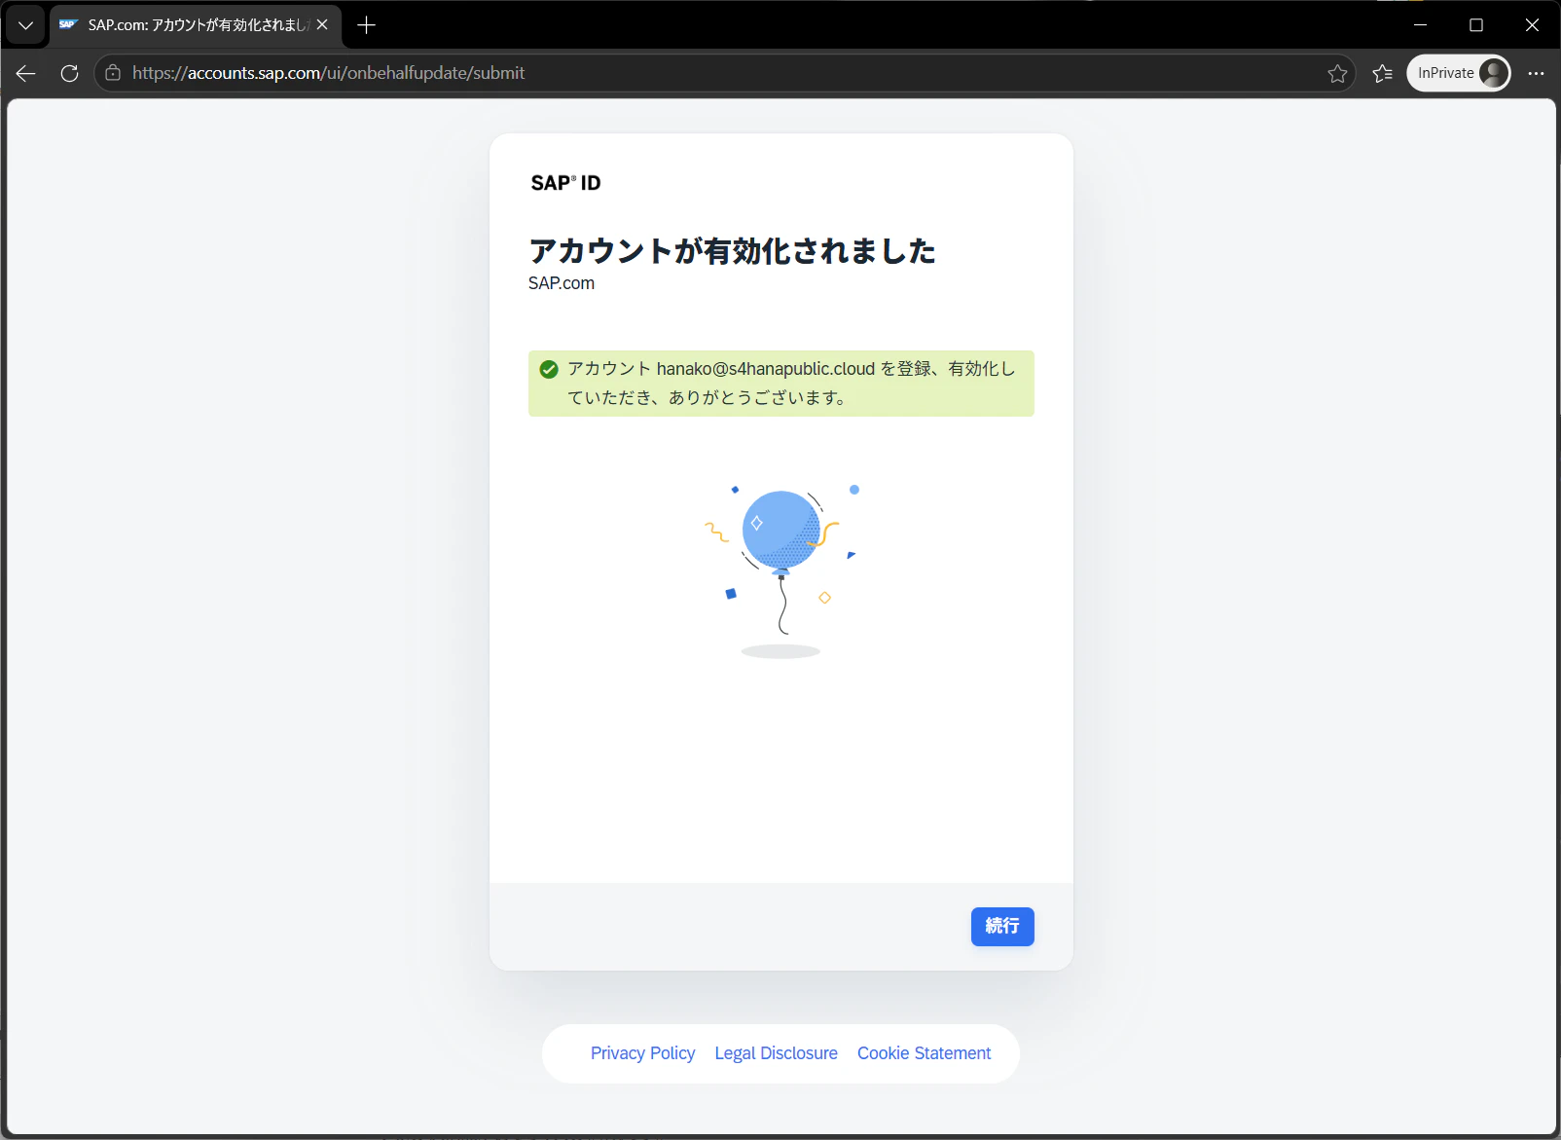Click the browser back arrow

[26, 73]
